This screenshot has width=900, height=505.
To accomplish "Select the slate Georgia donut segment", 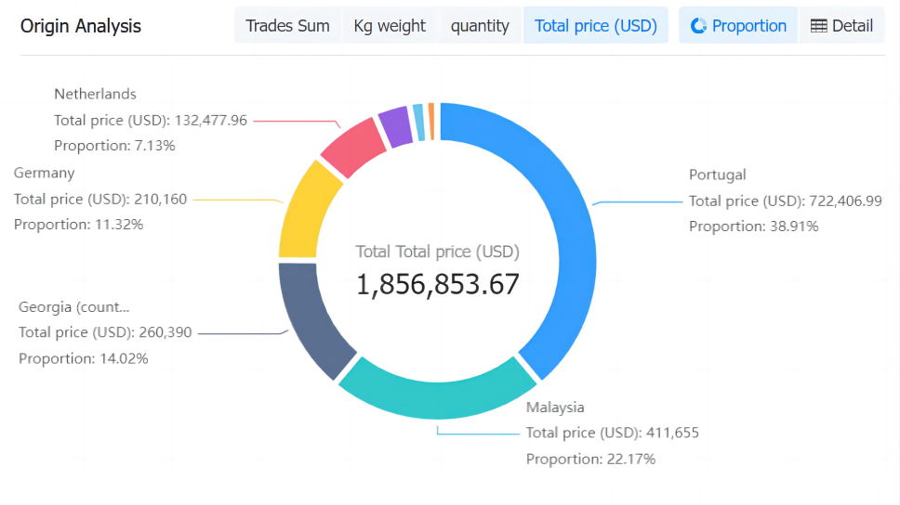I will click(x=307, y=321).
